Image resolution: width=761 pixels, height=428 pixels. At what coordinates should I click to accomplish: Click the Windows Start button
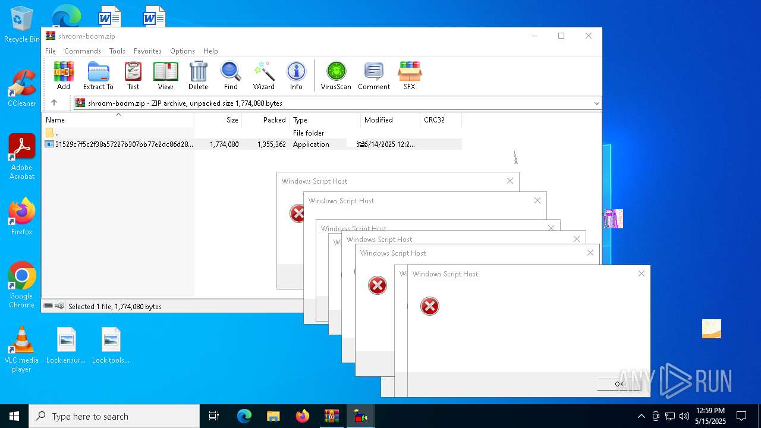click(14, 416)
